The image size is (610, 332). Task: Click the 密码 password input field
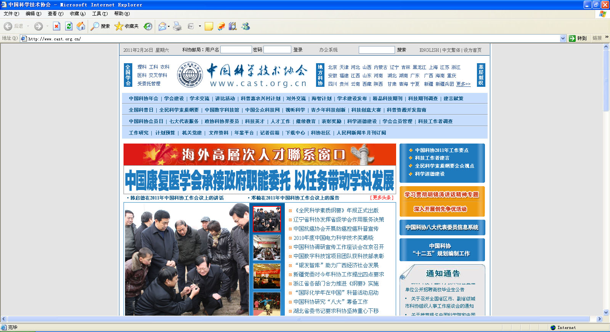(278, 50)
